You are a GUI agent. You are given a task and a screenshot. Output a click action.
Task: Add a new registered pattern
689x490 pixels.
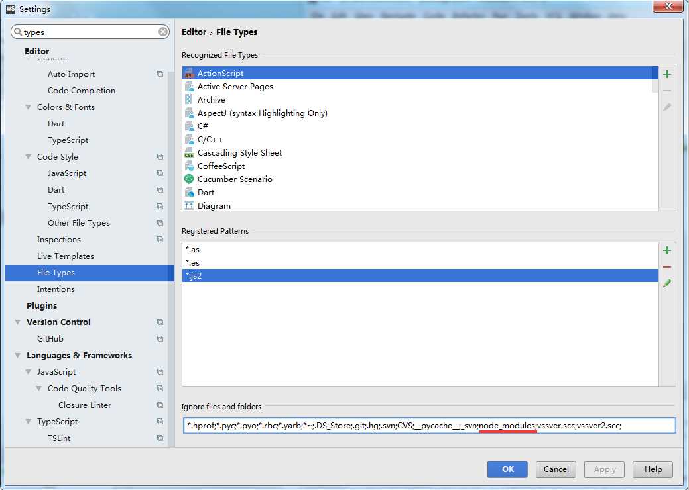[667, 250]
